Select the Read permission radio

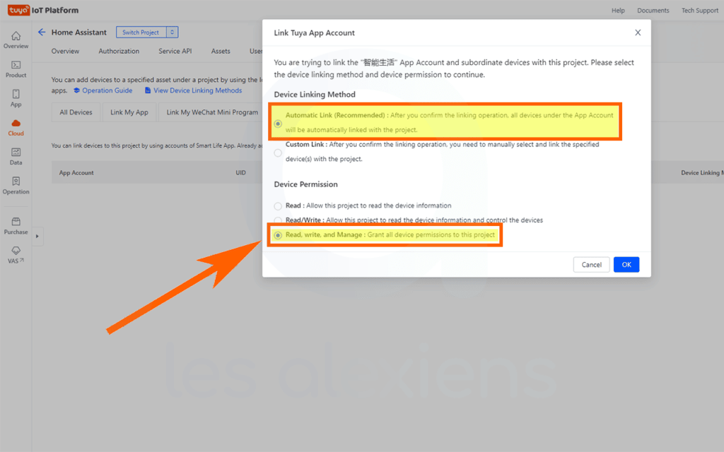point(278,206)
